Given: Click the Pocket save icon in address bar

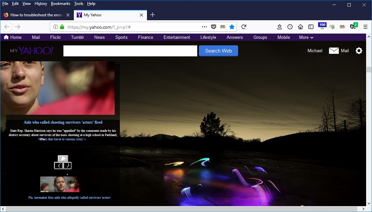Looking at the screenshot, I should point(213,27).
